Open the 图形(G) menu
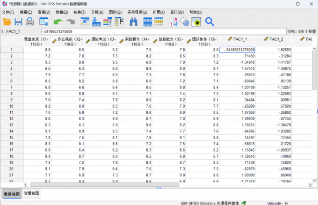 (116, 12)
